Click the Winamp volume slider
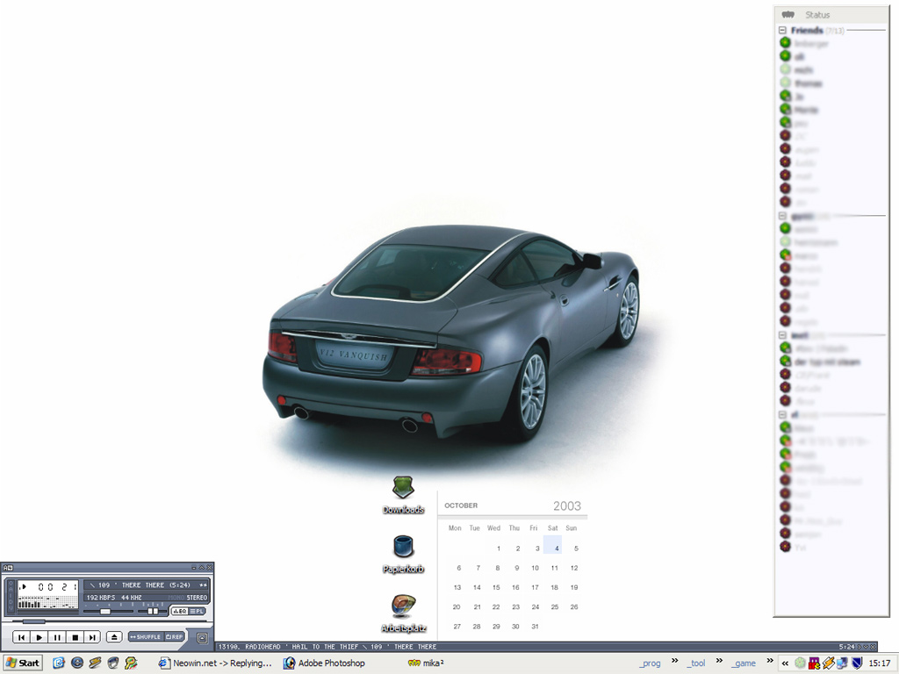Image resolution: width=899 pixels, height=674 pixels. coord(105,611)
